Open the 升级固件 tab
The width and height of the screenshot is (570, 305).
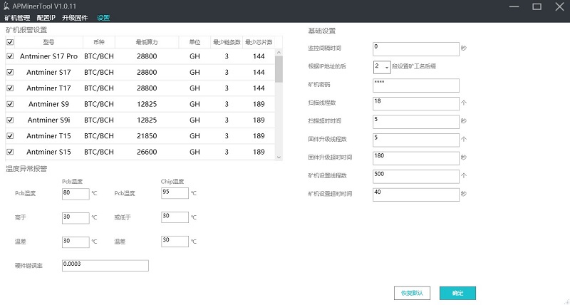[x=75, y=17]
